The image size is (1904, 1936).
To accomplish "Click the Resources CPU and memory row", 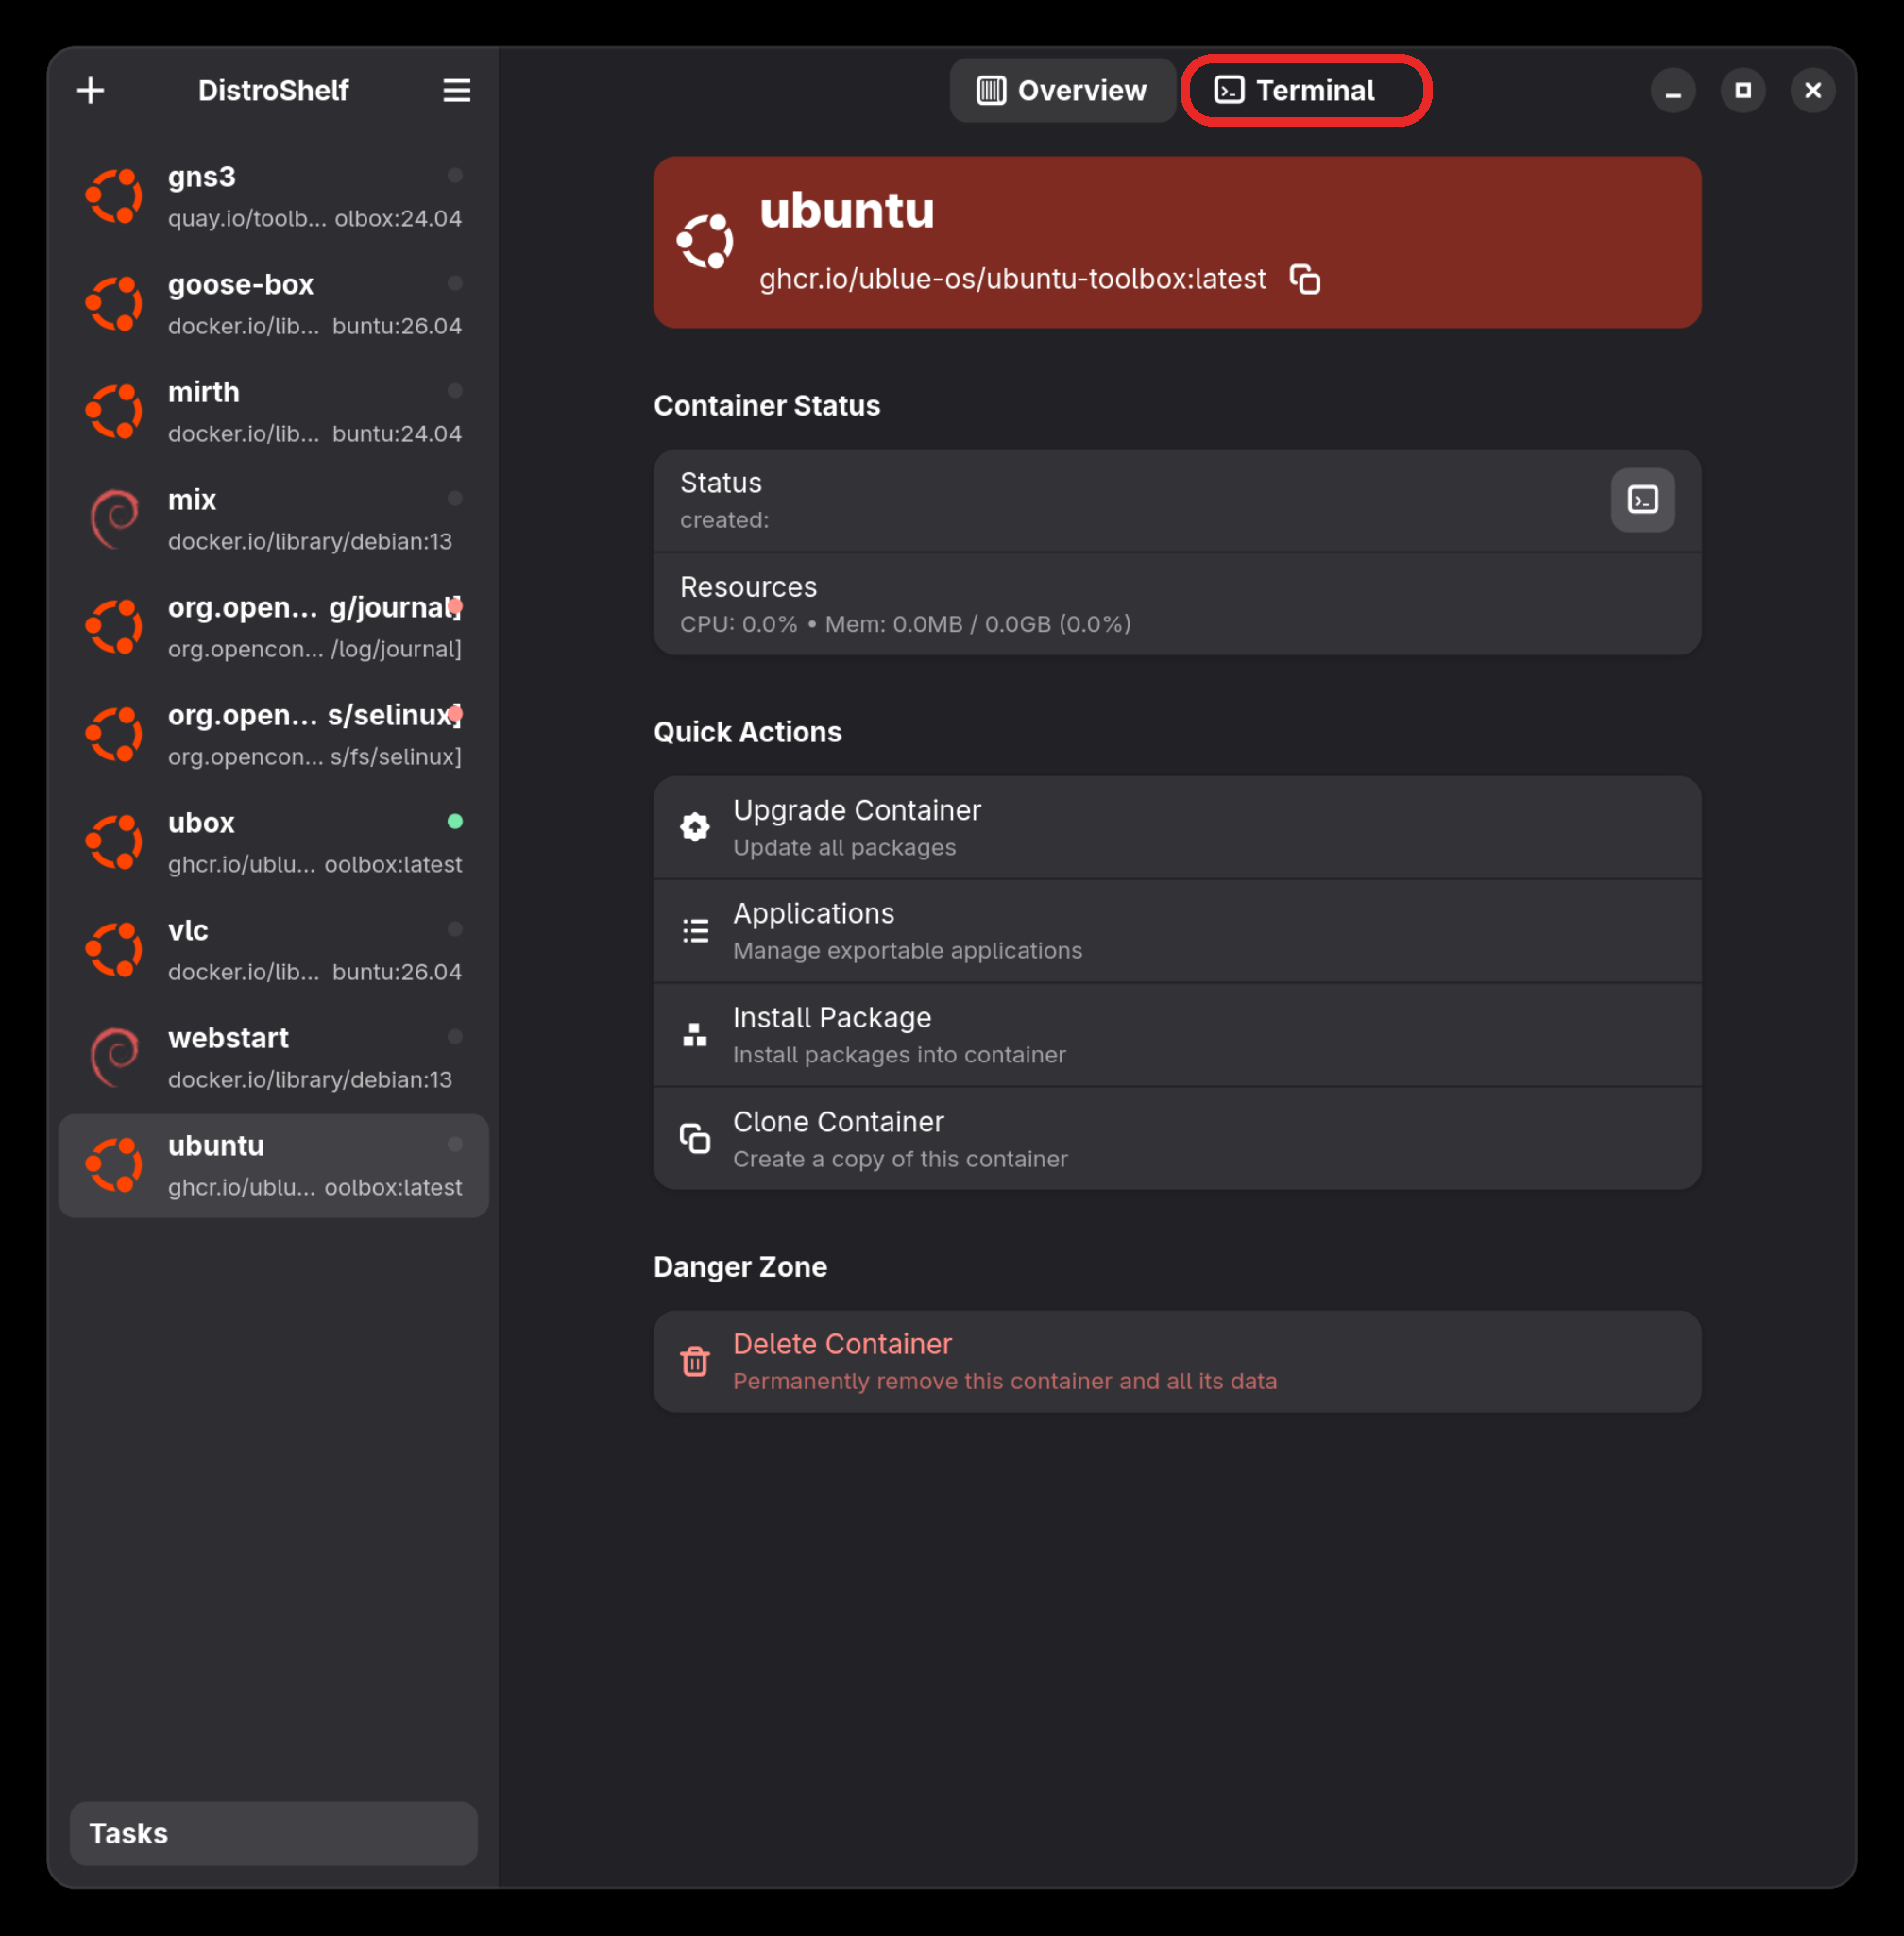I will 1177,604.
